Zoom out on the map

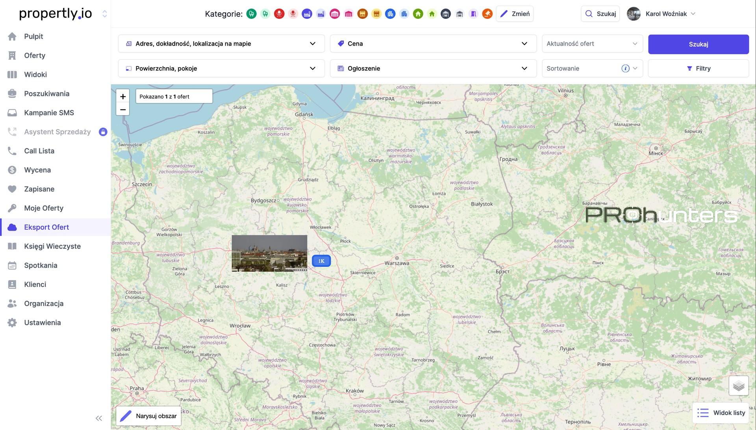[x=123, y=110]
